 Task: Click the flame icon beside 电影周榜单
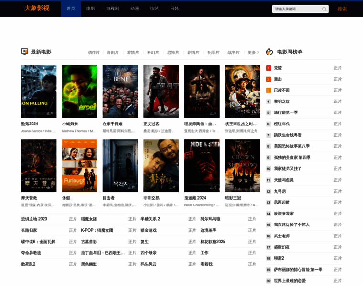[x=269, y=51]
